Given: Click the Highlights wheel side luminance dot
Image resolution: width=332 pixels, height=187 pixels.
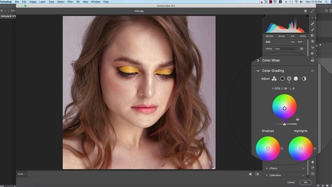Looking at the screenshot, I should click(315, 149).
